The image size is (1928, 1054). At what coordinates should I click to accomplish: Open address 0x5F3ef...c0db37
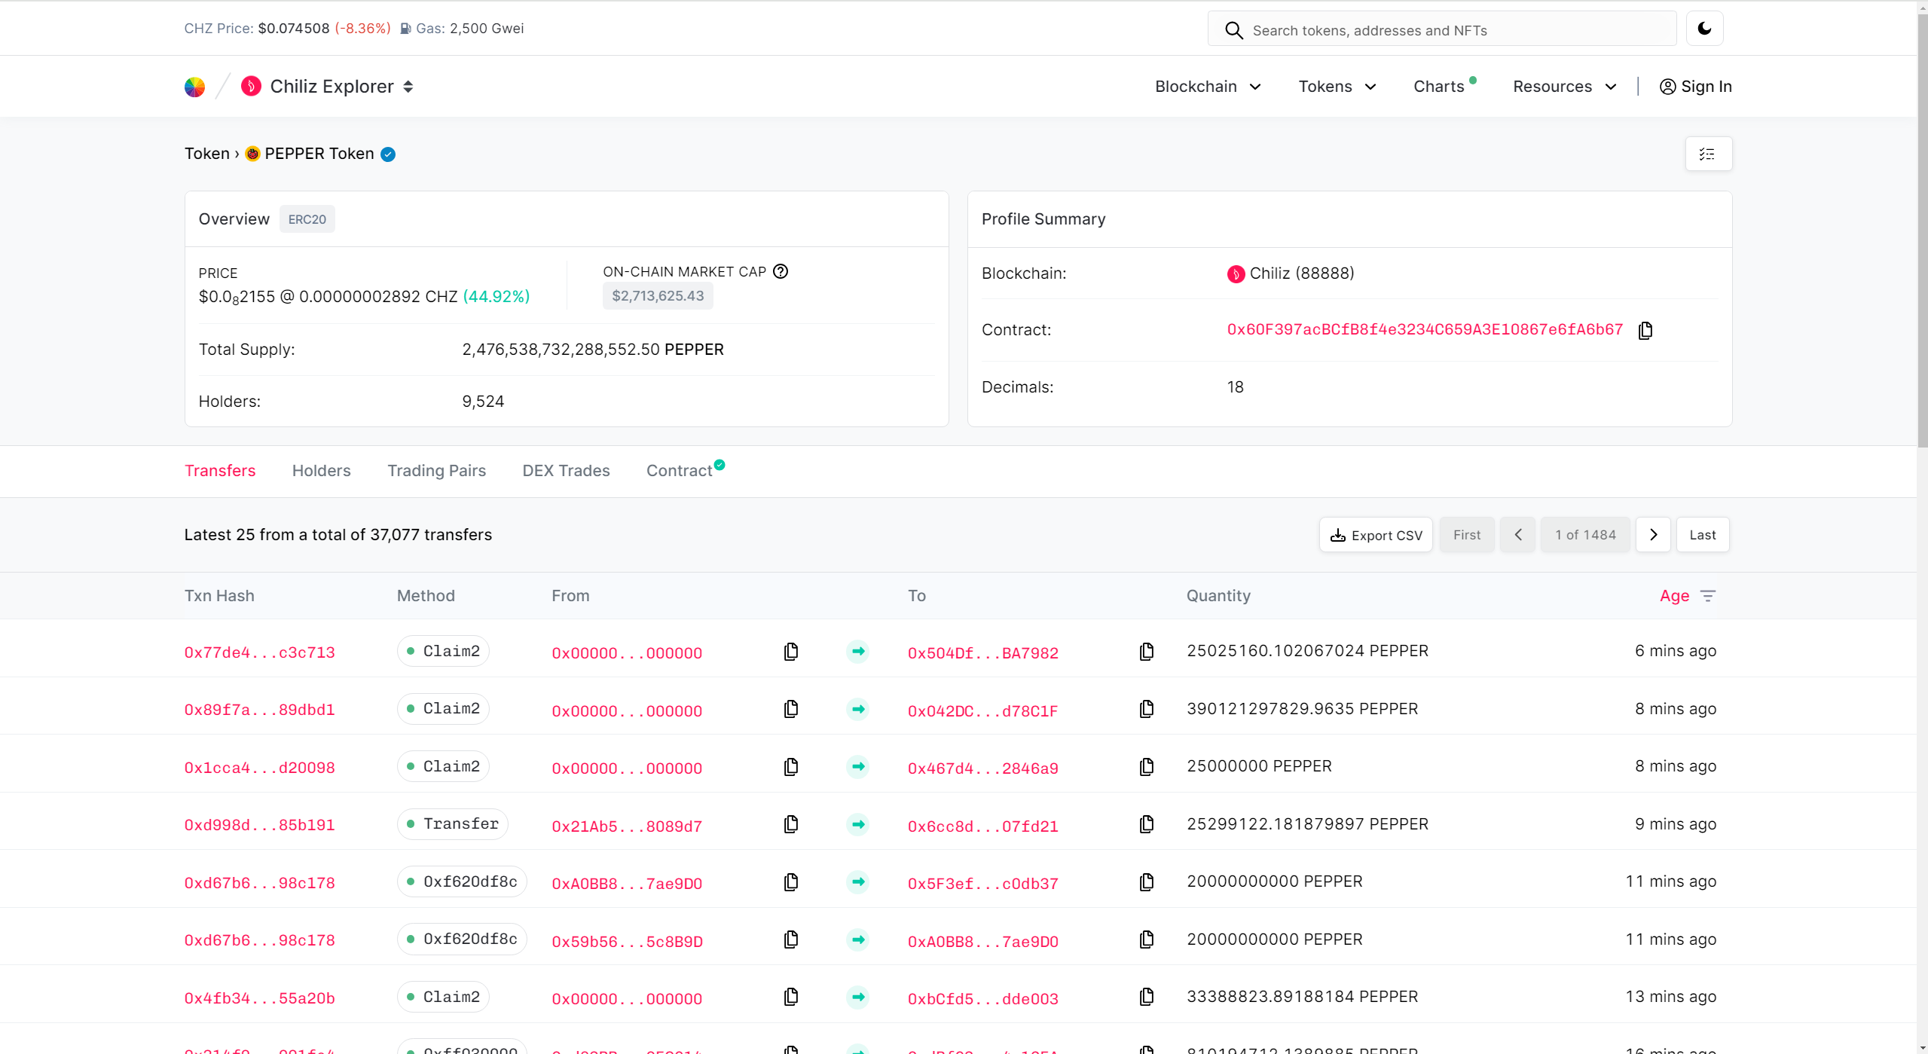coord(983,884)
